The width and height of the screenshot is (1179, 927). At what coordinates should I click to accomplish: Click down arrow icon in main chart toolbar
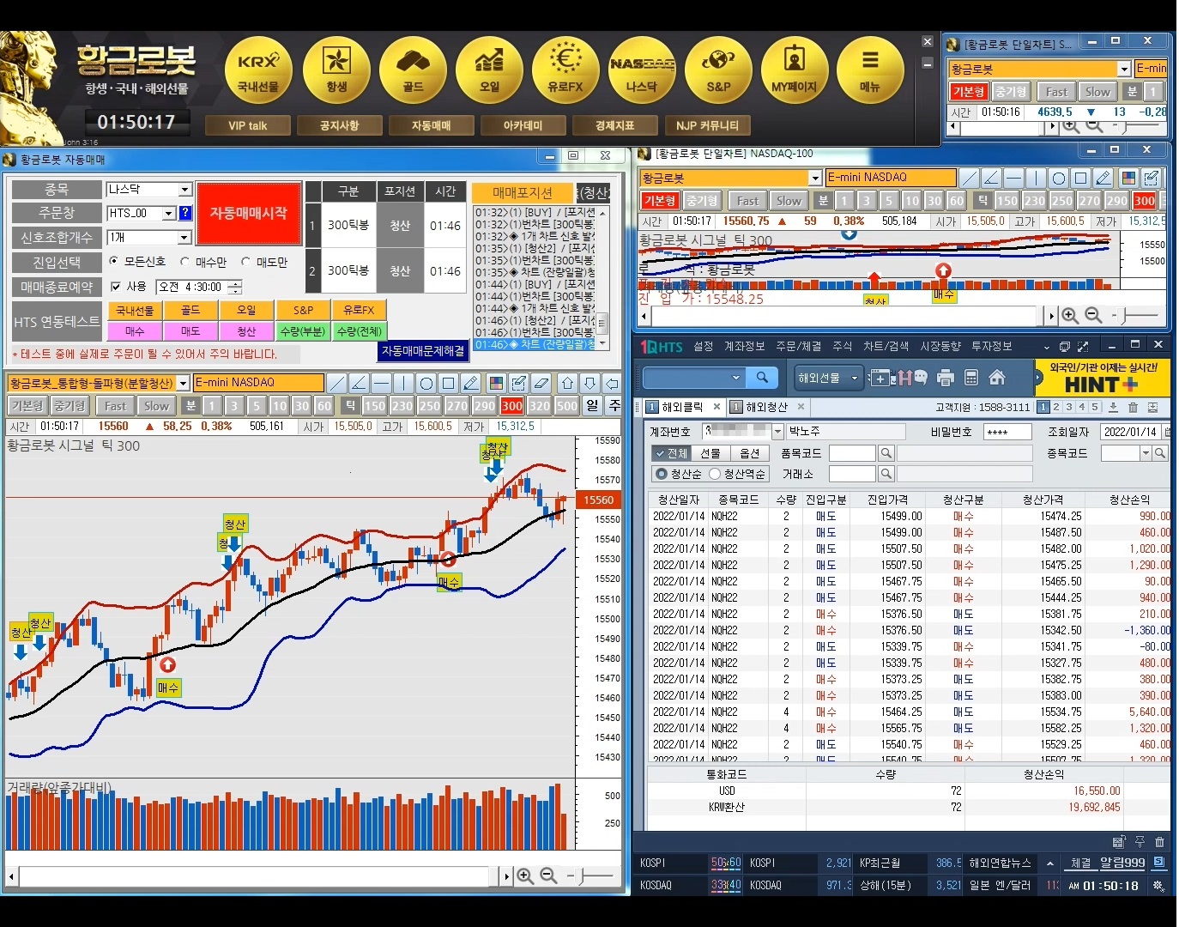[x=589, y=383]
